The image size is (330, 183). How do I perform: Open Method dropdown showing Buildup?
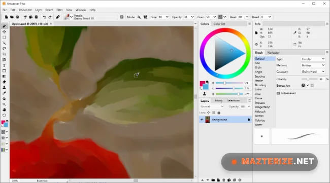(313, 65)
